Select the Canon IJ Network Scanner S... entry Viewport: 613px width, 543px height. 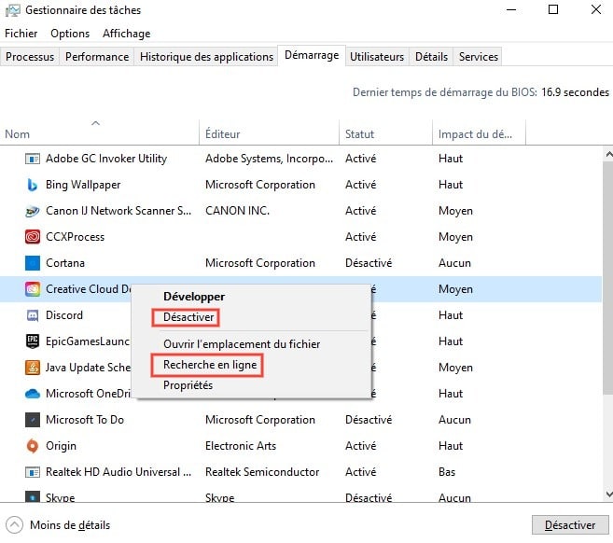pyautogui.click(x=118, y=211)
